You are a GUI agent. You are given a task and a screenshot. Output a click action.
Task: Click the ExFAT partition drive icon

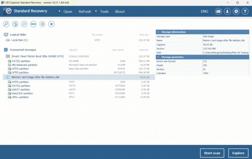pos(10,90)
